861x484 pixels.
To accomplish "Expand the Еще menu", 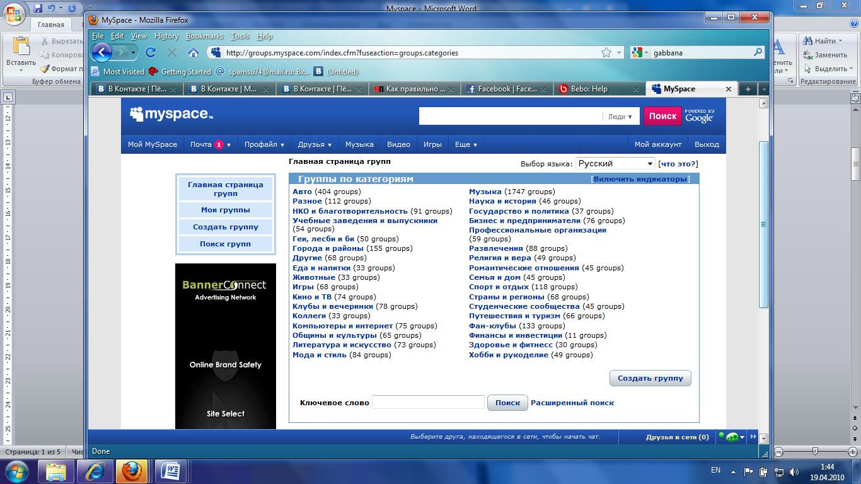I will point(466,144).
